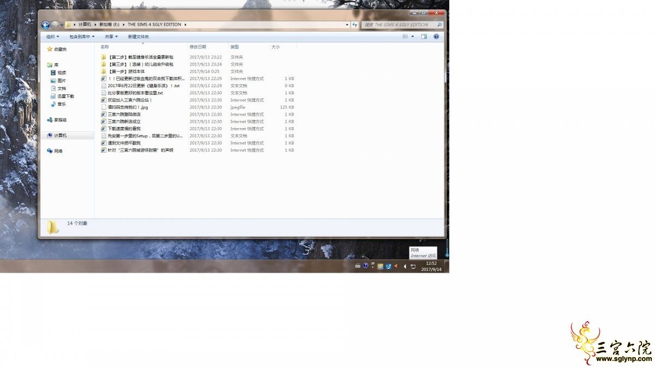Select 计算机 in the navigation pane
The height and width of the screenshot is (368, 655).
tap(67, 135)
